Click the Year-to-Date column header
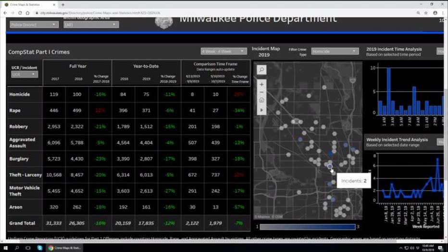The image size is (448, 252). click(146, 66)
